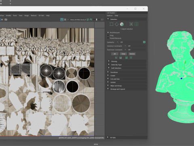
Task: Open the Selection Constraint dropdown
Action: coord(125,46)
